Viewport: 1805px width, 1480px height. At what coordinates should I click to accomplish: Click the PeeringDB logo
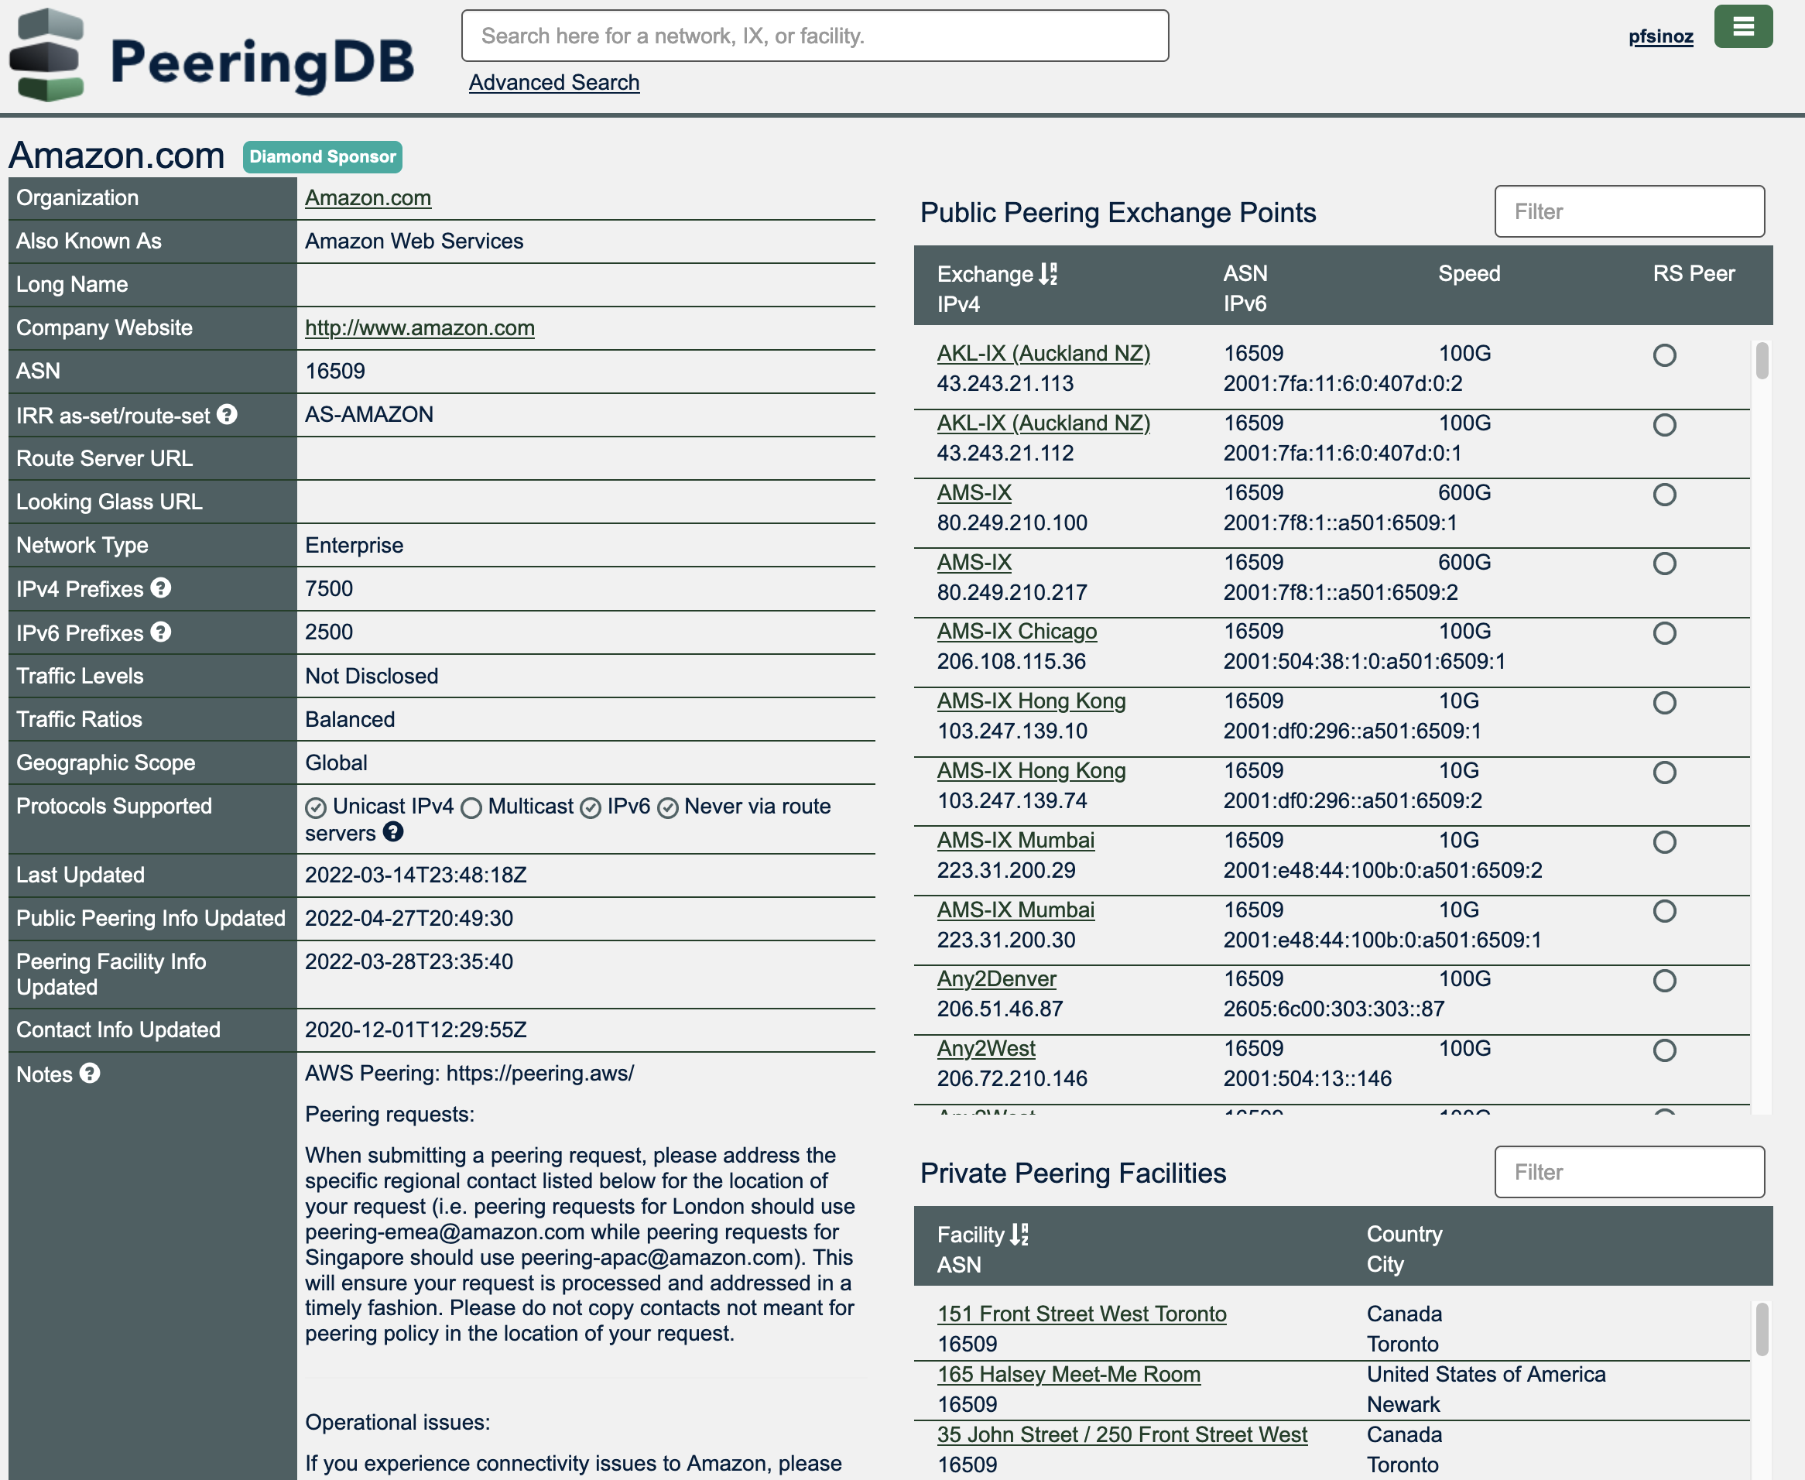(x=211, y=57)
